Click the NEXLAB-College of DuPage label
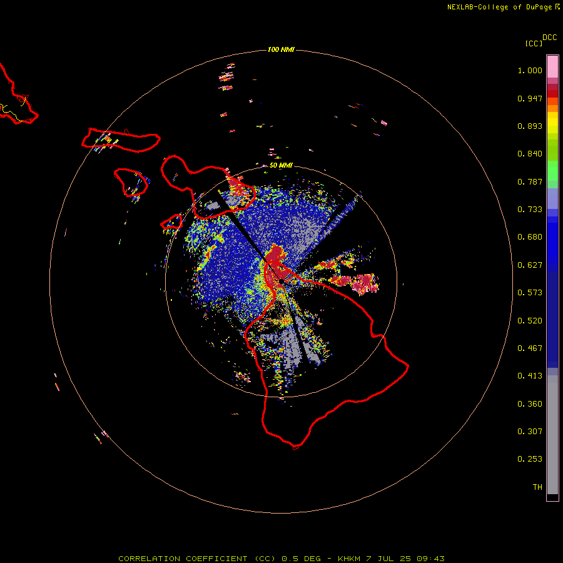The image size is (563, 563). [x=499, y=7]
